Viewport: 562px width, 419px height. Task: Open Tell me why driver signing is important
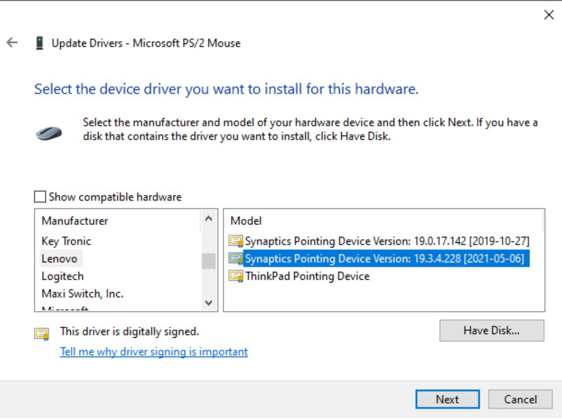click(154, 352)
